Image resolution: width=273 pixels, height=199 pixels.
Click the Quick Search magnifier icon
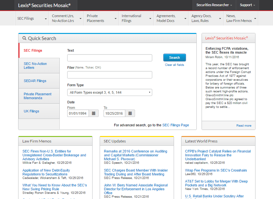coord(24,38)
